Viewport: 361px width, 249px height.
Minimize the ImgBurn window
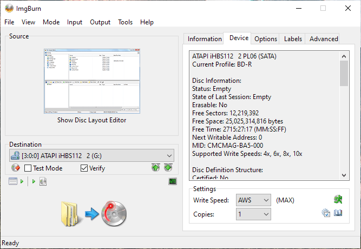point(299,8)
